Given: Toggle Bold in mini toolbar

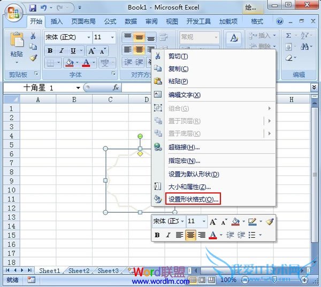Looking at the screenshot, I should click(x=157, y=235).
